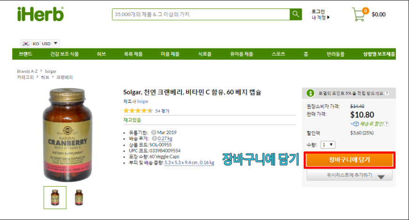The width and height of the screenshot is (409, 220).
Task: Open the 상황별 보조제품 menu
Action: 379,54
